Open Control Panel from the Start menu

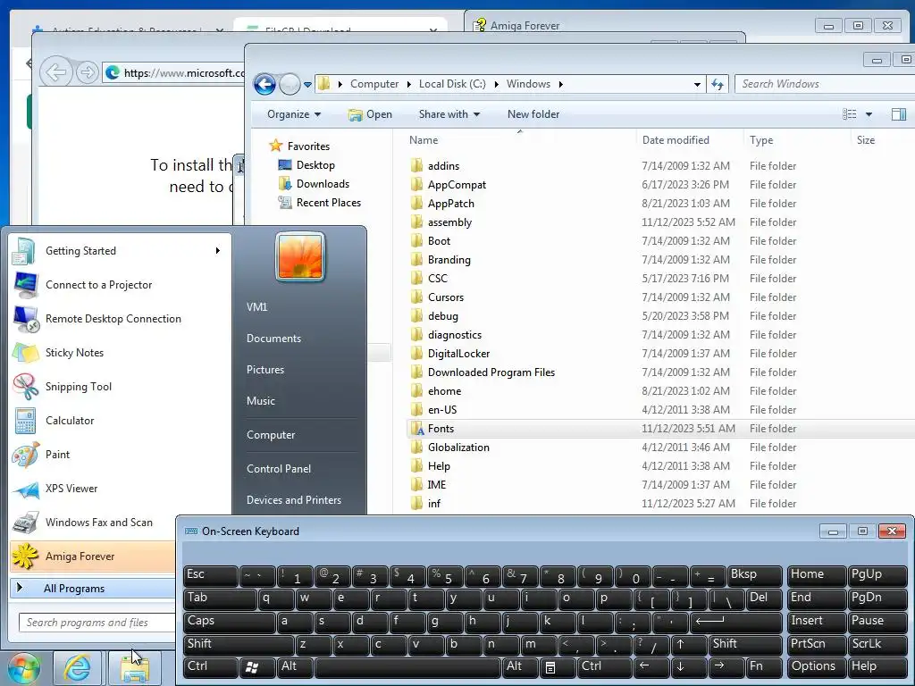click(279, 468)
